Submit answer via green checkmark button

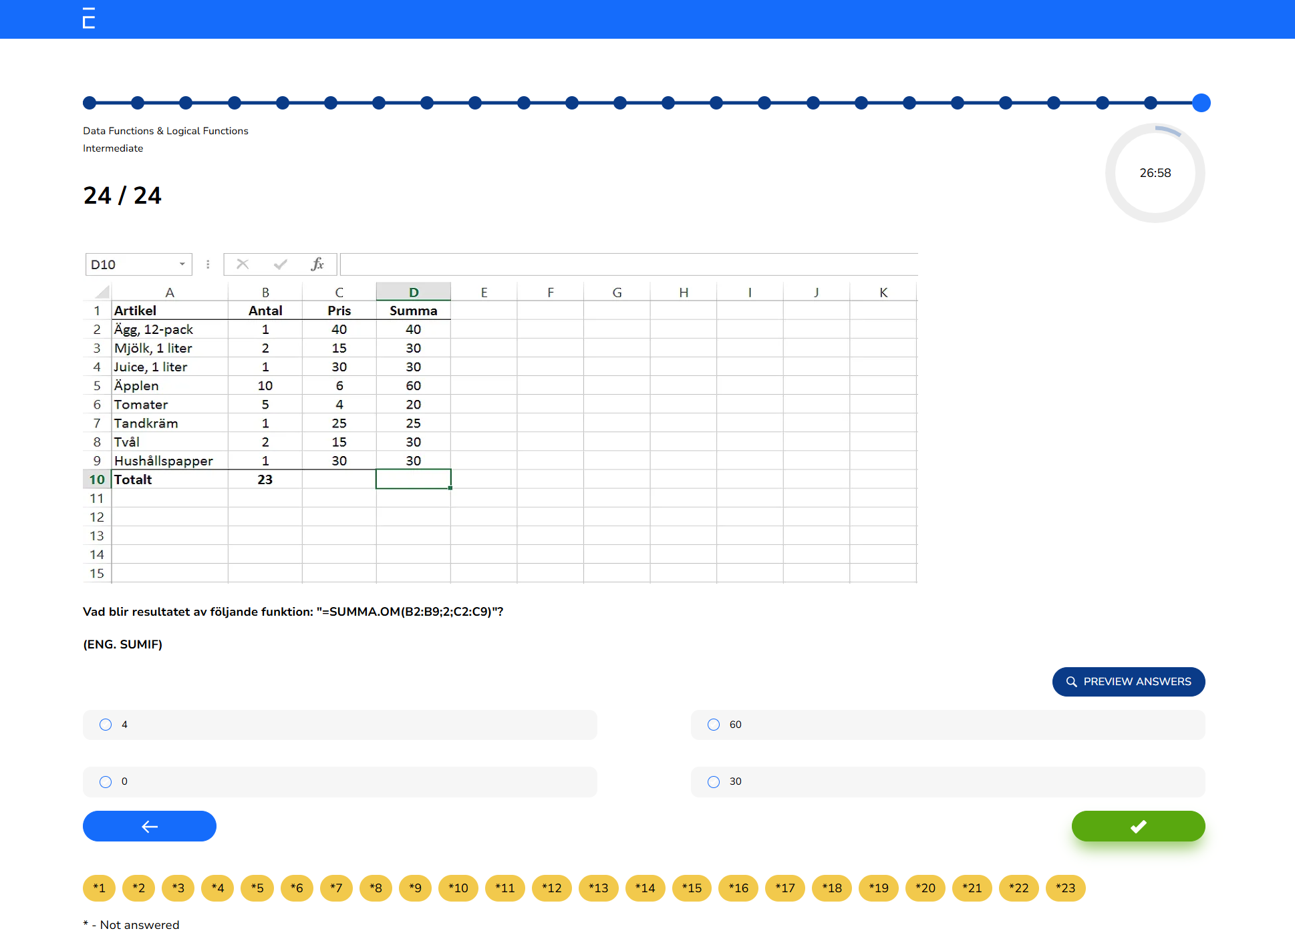tap(1137, 826)
